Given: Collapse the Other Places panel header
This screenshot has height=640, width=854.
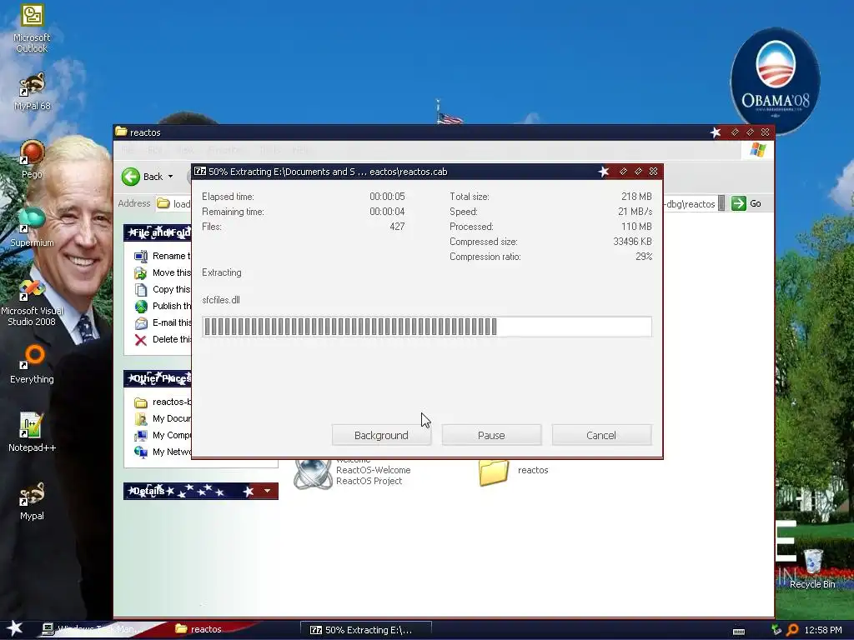Looking at the screenshot, I should click(158, 378).
